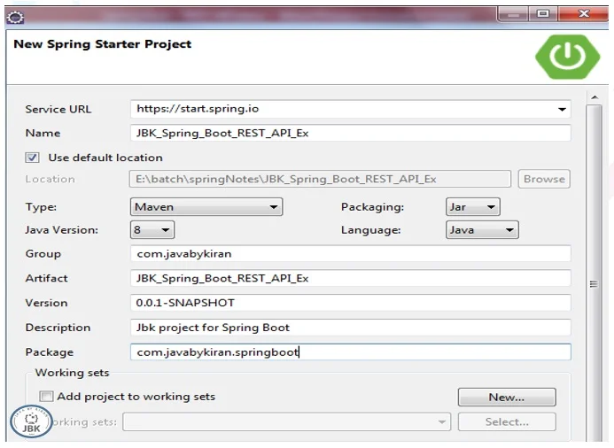Click the Service URL label
Image resolution: width=614 pixels, height=448 pixels.
pos(58,109)
